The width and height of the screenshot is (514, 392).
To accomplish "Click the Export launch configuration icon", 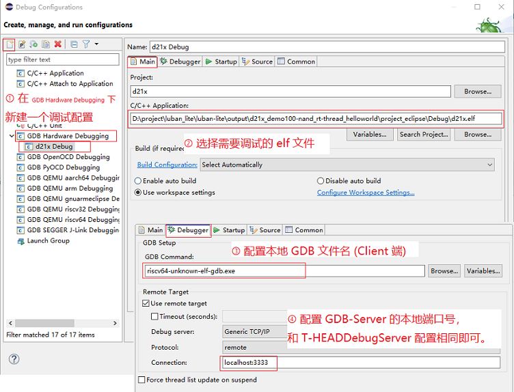I will point(33,44).
